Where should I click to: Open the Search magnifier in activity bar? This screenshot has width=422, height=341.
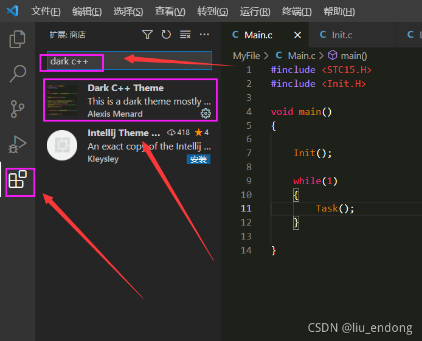(18, 74)
